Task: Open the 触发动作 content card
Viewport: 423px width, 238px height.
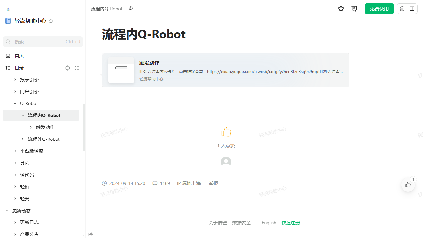Action: [x=226, y=70]
